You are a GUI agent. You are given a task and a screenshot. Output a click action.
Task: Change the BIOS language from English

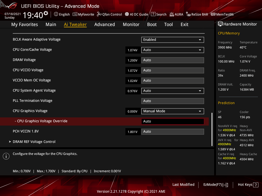click(62, 14)
